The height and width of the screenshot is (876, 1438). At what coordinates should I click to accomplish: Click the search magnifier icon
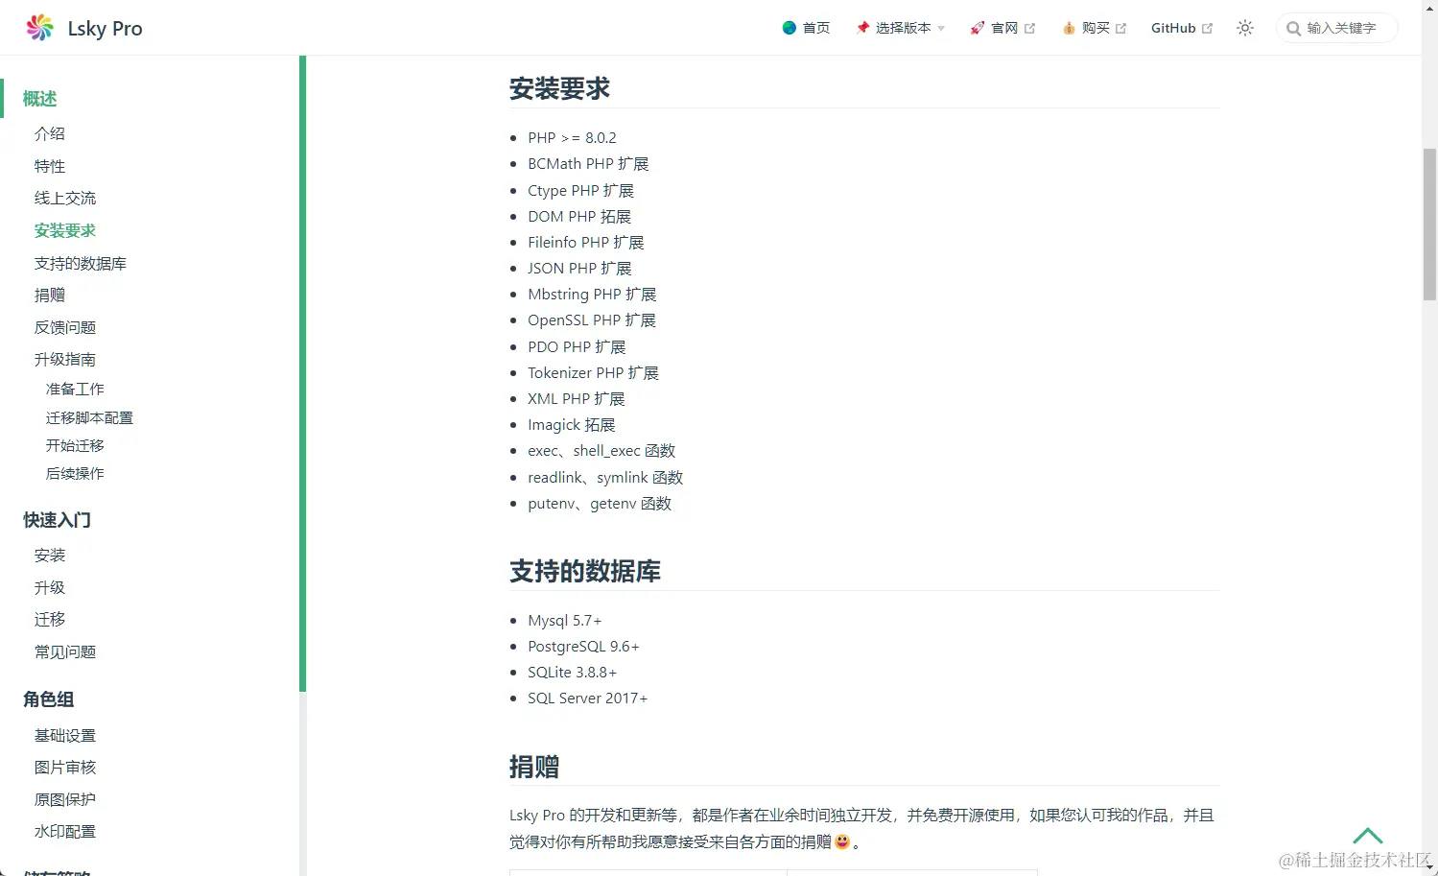[1293, 29]
